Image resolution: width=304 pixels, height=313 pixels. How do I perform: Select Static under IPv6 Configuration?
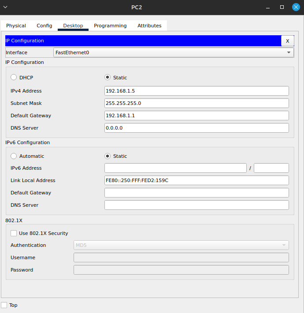coord(108,156)
